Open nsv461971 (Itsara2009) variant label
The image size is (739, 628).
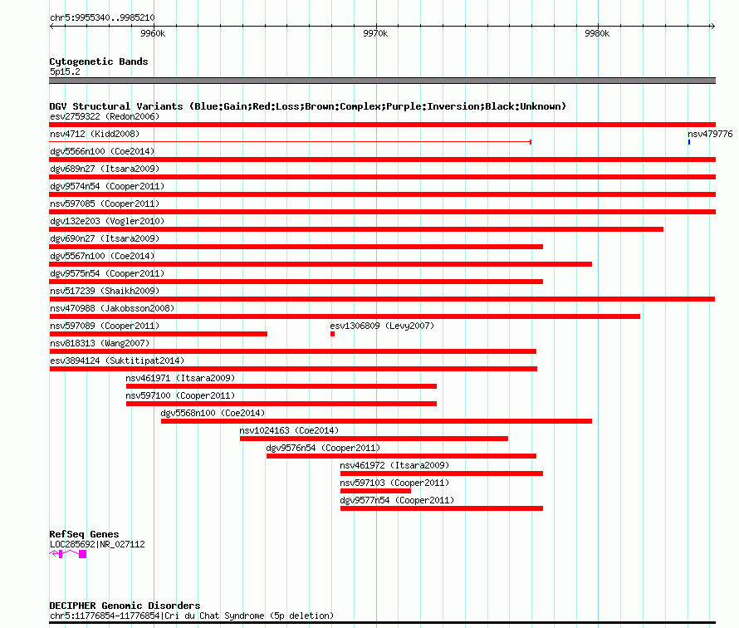point(180,378)
